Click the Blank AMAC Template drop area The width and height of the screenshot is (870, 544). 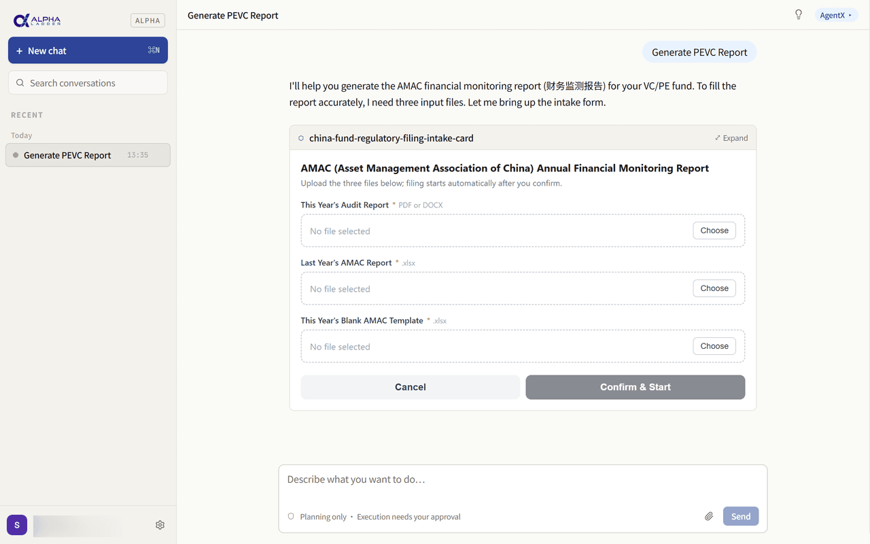click(x=523, y=346)
